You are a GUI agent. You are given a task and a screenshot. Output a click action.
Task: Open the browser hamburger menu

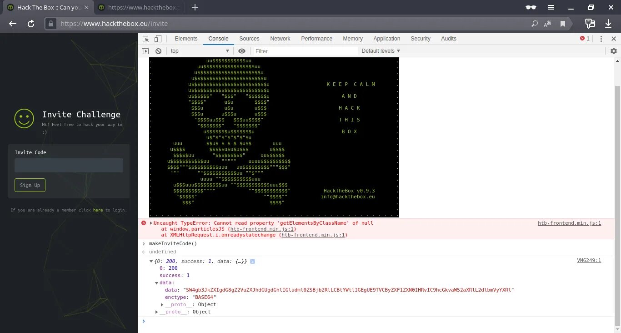click(x=551, y=7)
